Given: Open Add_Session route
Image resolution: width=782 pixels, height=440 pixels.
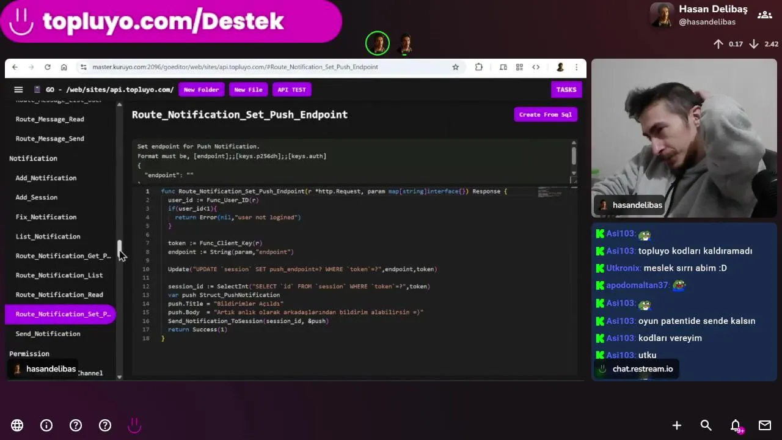Looking at the screenshot, I should pos(37,197).
